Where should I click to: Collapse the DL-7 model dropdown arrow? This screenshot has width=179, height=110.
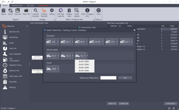tap(87, 56)
